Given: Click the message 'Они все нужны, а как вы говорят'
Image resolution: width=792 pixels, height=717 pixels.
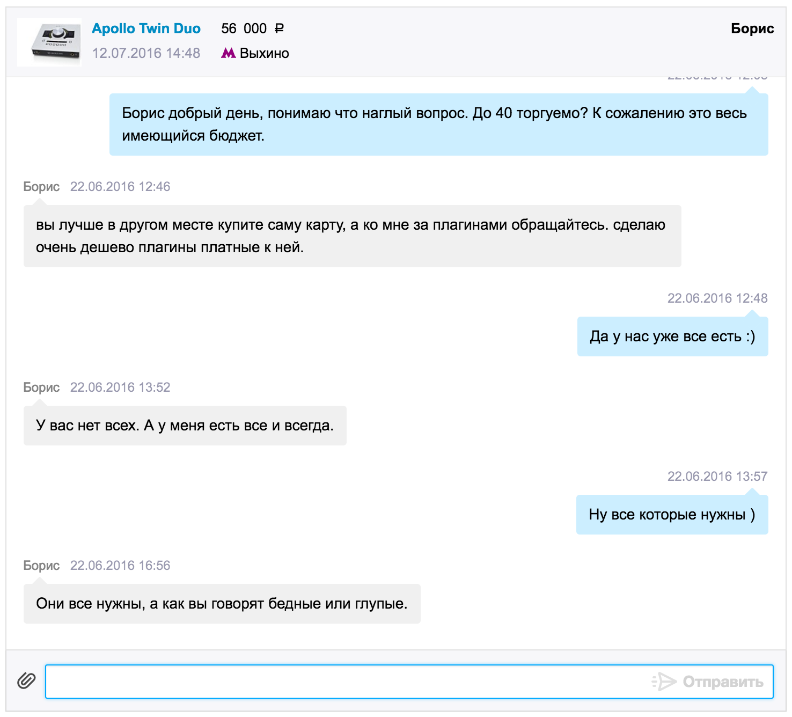Looking at the screenshot, I should [x=222, y=604].
